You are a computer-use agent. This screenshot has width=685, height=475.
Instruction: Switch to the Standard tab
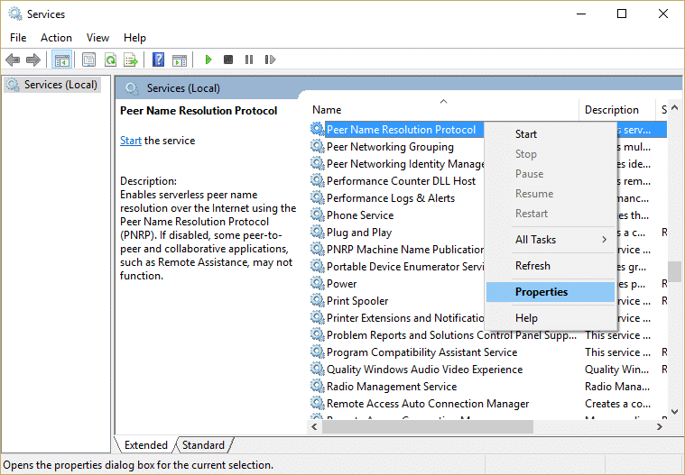(x=203, y=445)
